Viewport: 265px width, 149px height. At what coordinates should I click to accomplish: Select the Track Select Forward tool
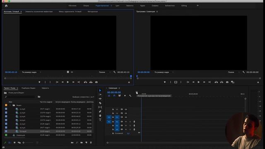(100, 95)
